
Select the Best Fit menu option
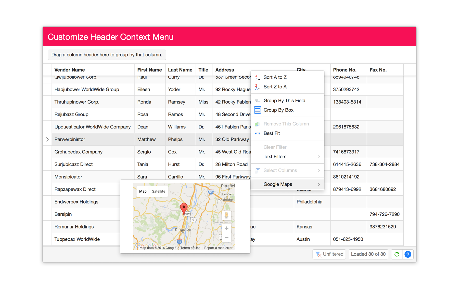pyautogui.click(x=272, y=133)
